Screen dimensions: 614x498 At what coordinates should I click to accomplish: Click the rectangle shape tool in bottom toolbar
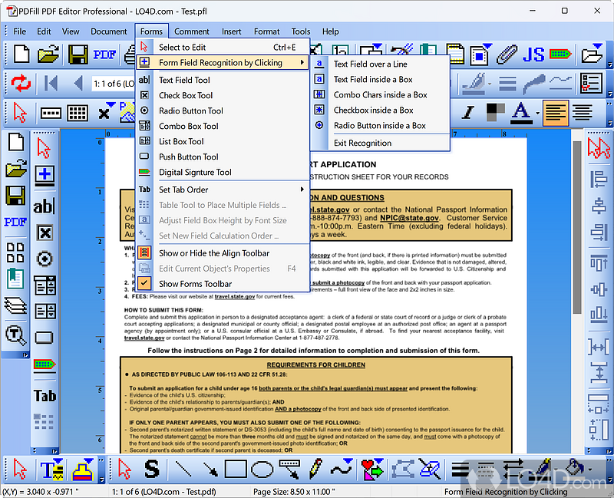coord(236,469)
